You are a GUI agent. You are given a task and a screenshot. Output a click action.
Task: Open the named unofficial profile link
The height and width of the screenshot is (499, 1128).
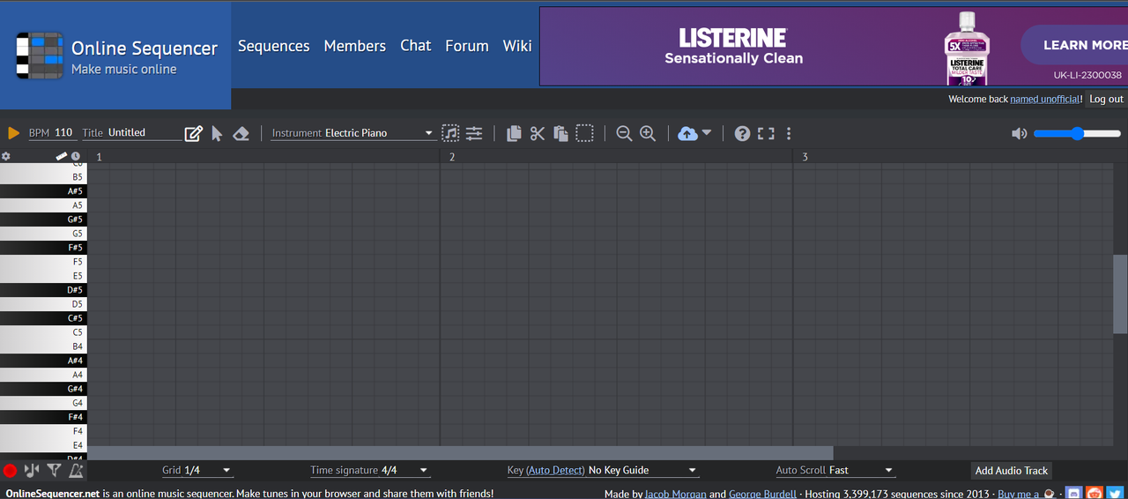pos(1045,99)
